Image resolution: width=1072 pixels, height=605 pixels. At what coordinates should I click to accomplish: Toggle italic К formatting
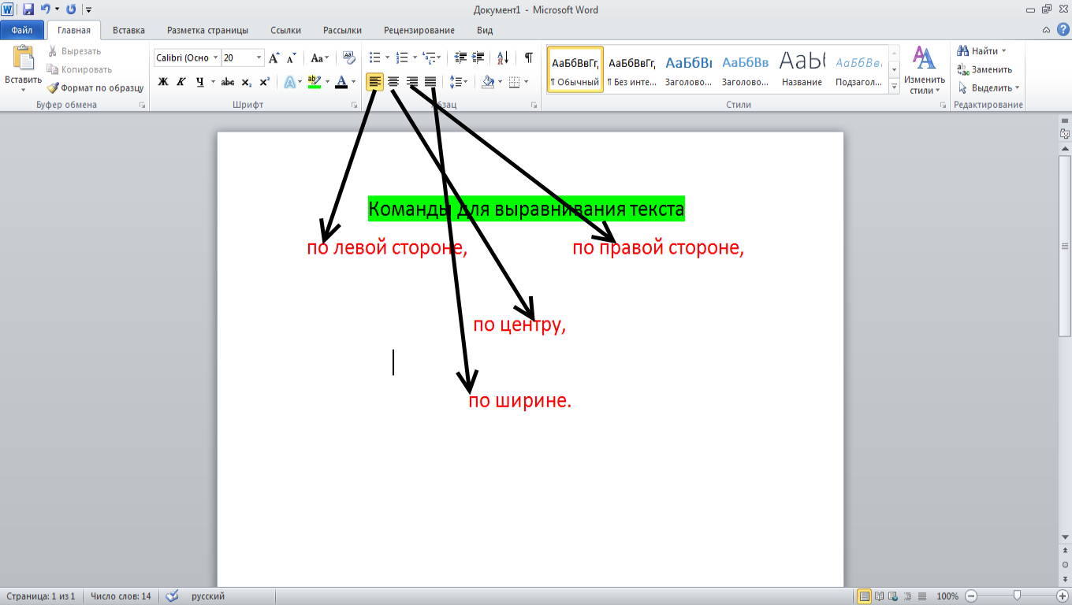181,81
